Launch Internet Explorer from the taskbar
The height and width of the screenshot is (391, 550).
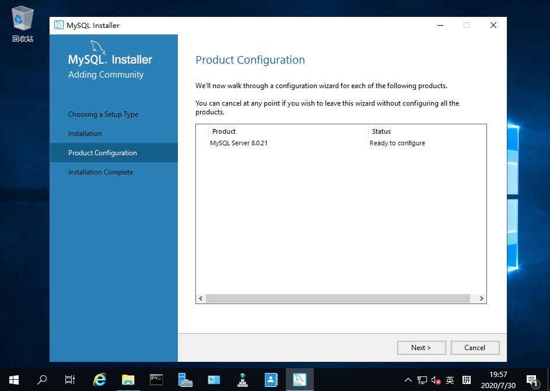99,379
